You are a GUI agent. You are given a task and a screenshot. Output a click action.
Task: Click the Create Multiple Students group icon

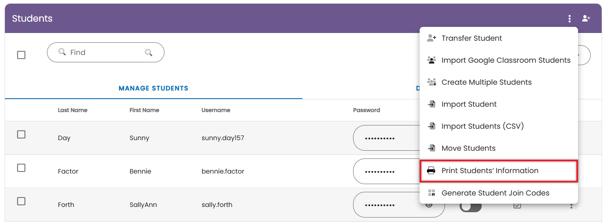point(431,82)
